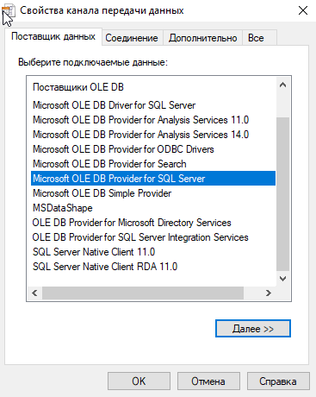Click the horizontal scrollbar thumb
316x397 pixels.
[143, 293]
